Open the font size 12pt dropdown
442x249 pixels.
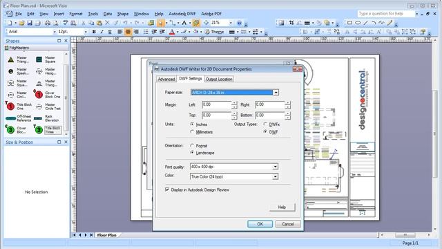[x=86, y=32]
